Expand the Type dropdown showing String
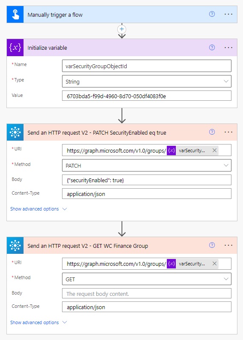Screen dimensions: 243x340 pos(146,81)
